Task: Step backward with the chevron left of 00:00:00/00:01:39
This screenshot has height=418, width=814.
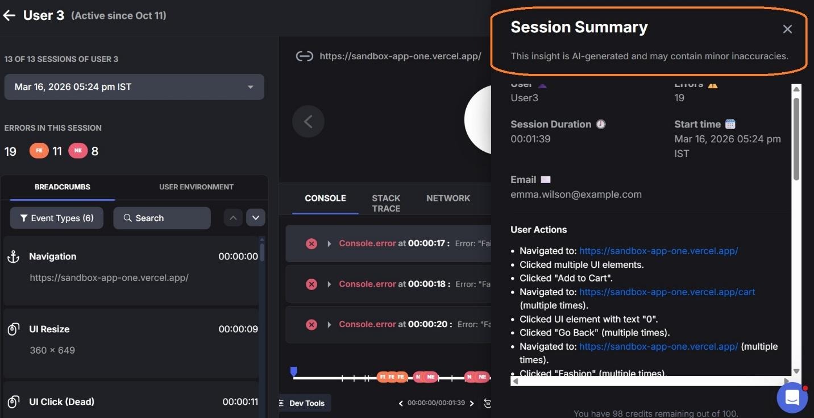Action: tap(401, 403)
